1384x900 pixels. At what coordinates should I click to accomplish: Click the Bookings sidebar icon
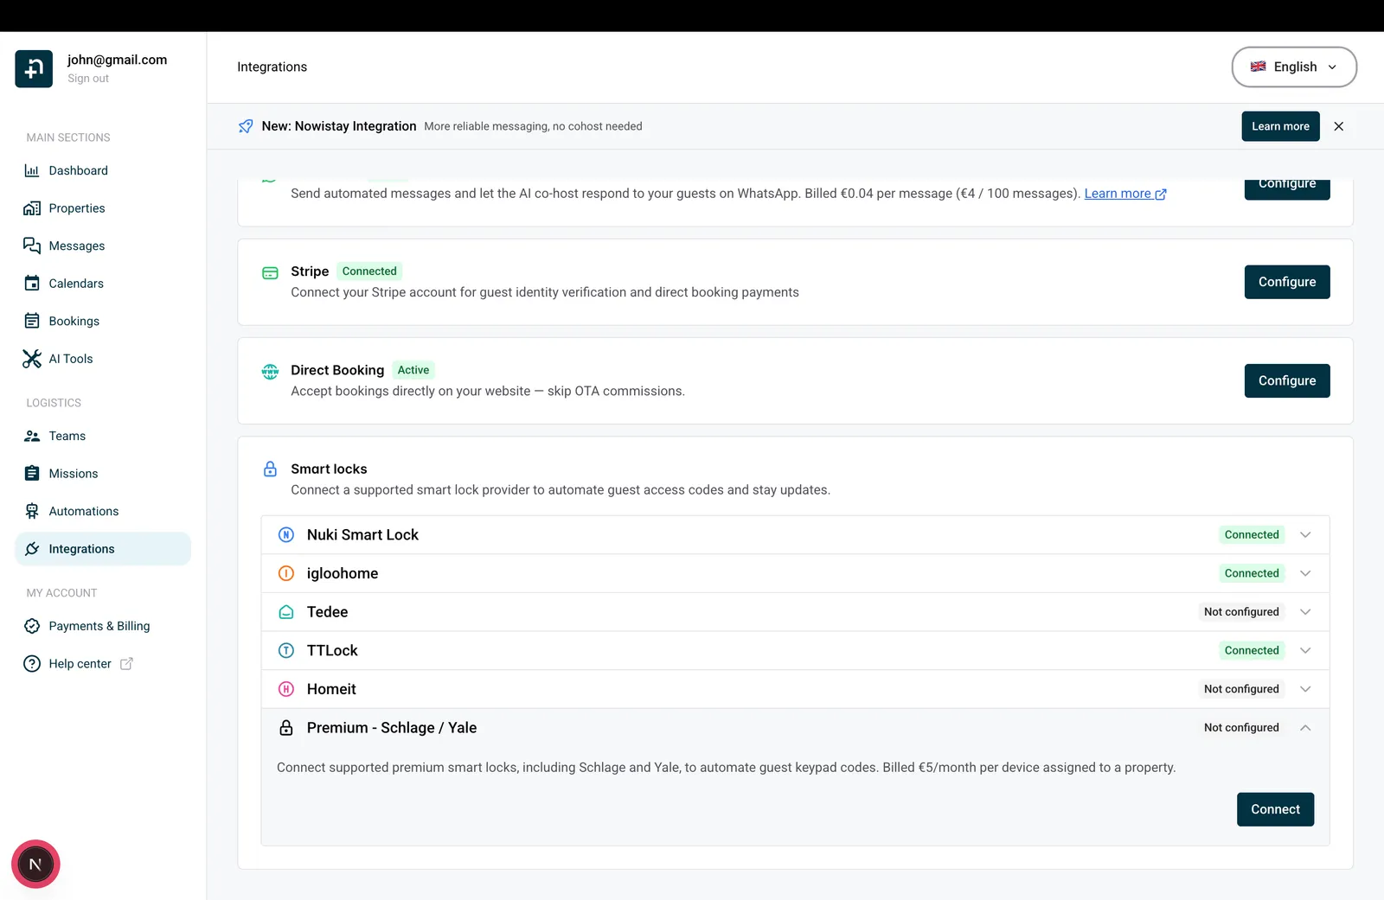pyautogui.click(x=32, y=321)
